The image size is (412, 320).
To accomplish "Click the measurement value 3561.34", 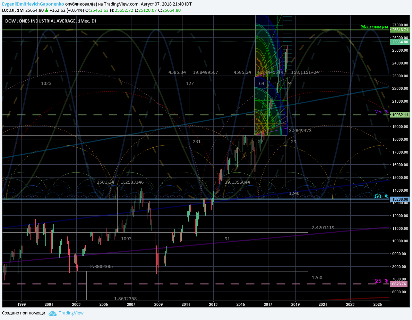I will point(105,182).
